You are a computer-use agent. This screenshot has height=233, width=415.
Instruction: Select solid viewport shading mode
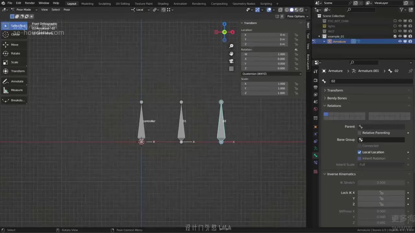291,10
